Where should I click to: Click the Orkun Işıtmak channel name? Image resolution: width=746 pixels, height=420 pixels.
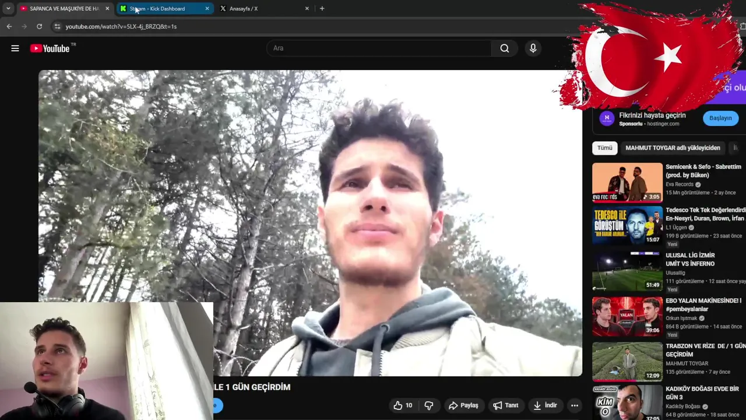681,318
